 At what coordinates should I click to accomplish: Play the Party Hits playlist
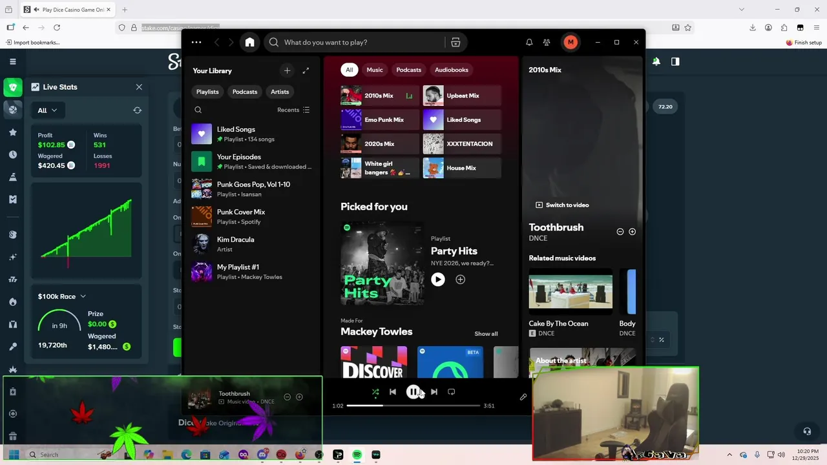(438, 279)
